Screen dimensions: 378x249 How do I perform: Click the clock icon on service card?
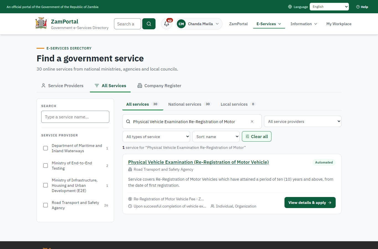coord(130,206)
